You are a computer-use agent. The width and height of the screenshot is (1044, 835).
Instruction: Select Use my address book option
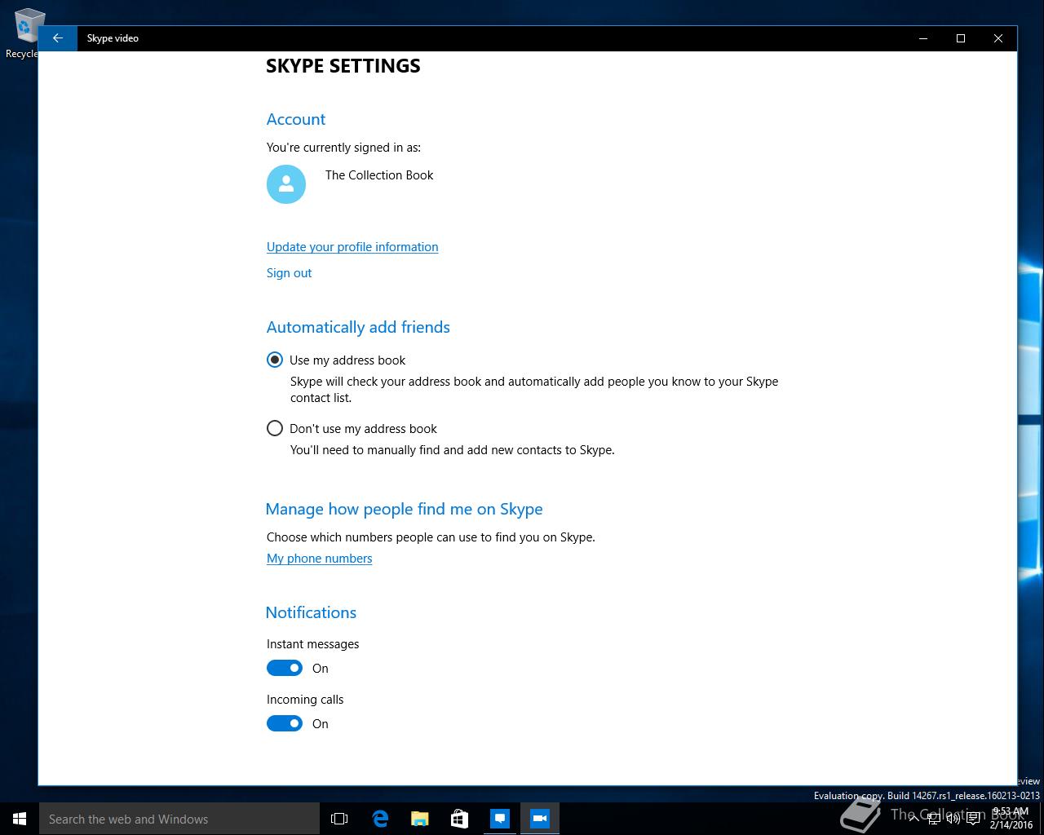tap(336, 360)
